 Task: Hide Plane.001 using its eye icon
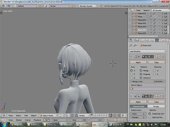click(159, 20)
